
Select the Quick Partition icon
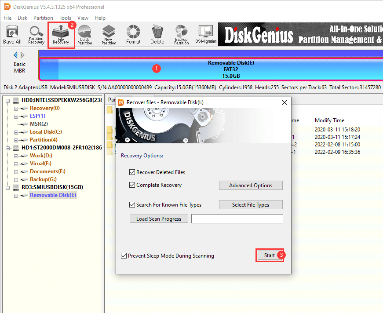[84, 35]
